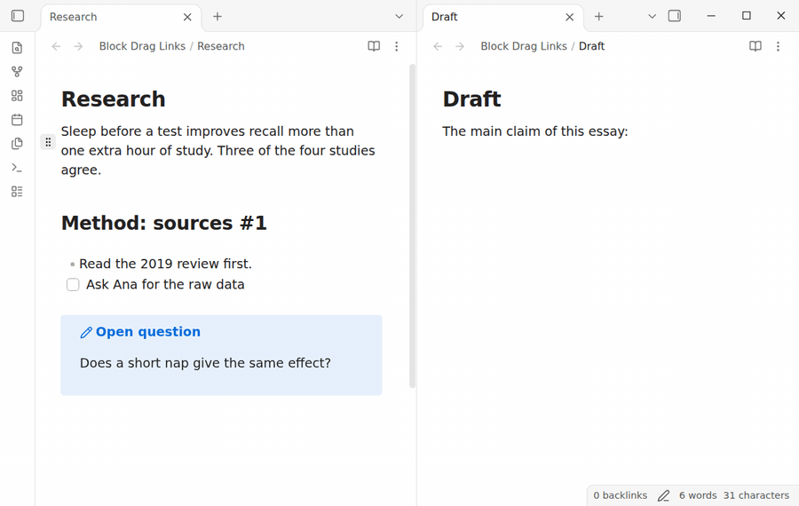Toggle reading view in Draft pane

[755, 46]
